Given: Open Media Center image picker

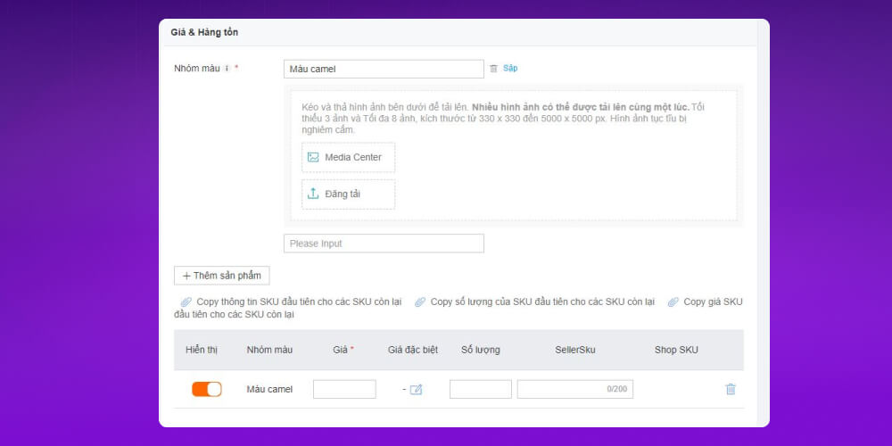Looking at the screenshot, I should click(x=348, y=157).
